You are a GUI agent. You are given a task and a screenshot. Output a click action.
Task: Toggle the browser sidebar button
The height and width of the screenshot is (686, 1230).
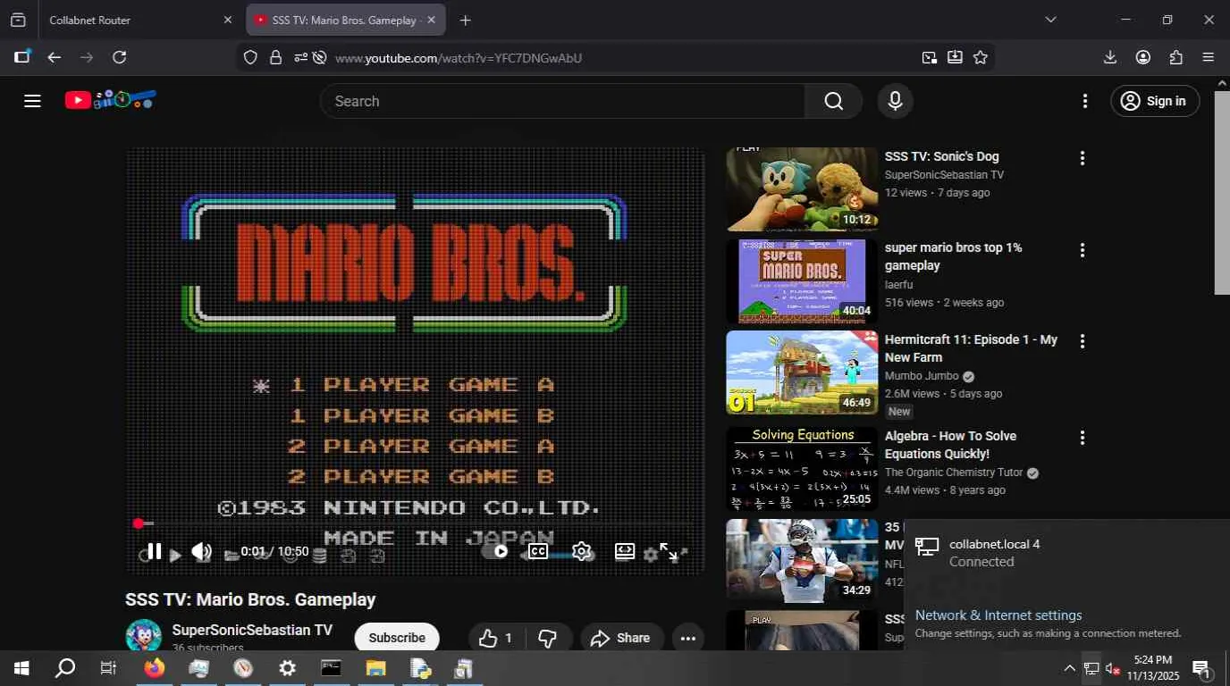tap(21, 57)
